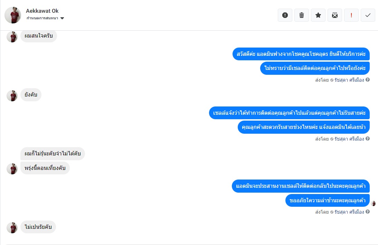
Task: Click the envelope mark-unread icon
Action: [335, 15]
